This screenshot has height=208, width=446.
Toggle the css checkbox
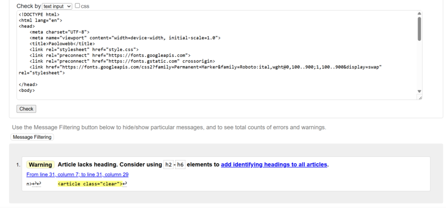pos(78,6)
